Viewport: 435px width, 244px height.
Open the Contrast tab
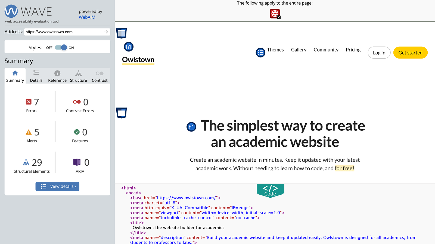click(x=100, y=76)
